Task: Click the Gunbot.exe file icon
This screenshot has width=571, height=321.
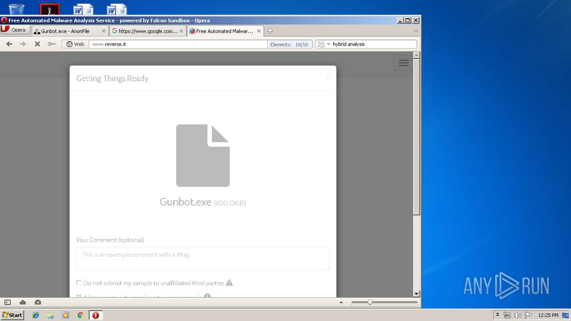Action: [203, 155]
